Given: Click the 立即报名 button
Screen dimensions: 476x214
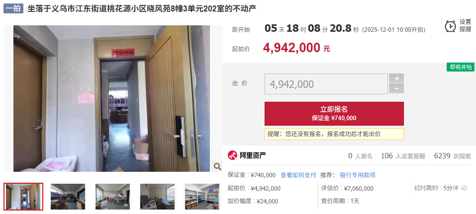Looking at the screenshot, I should (x=334, y=114).
